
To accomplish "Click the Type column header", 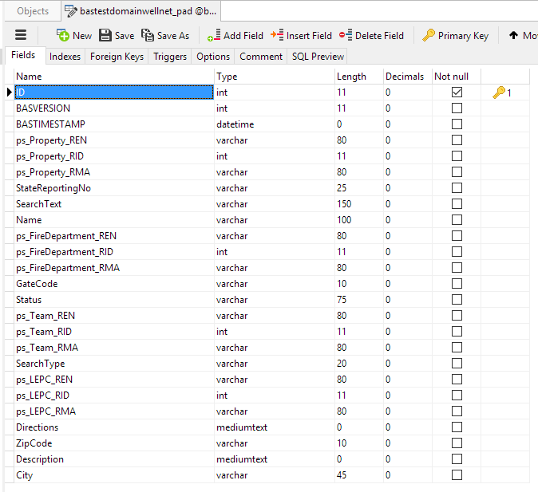I will (x=275, y=76).
